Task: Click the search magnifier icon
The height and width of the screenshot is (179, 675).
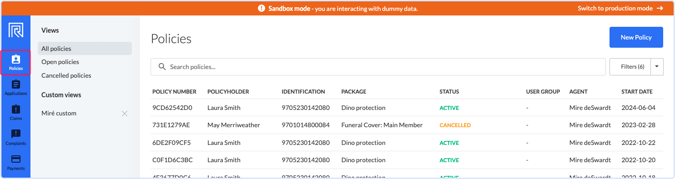Action: (162, 67)
